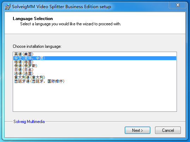Click the wizard description text under the heading
The width and height of the screenshot is (190, 142).
71,24
